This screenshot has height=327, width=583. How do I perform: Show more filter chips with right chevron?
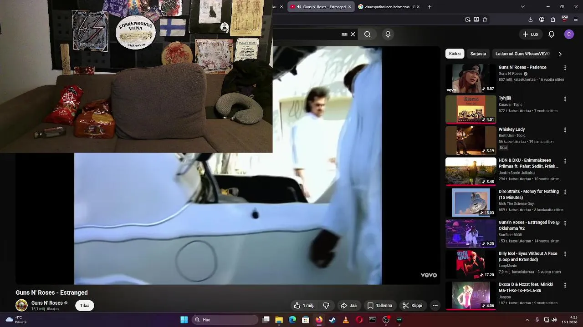click(x=560, y=54)
